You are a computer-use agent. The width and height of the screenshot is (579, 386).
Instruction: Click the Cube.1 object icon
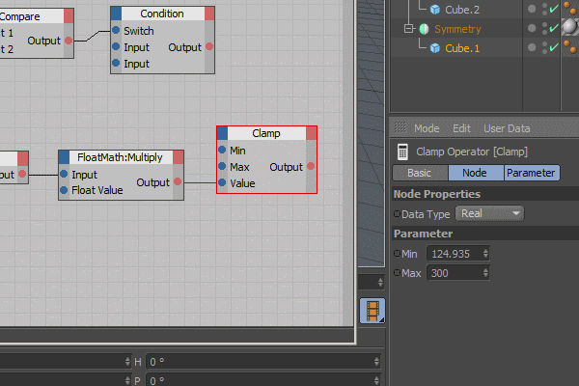click(435, 48)
